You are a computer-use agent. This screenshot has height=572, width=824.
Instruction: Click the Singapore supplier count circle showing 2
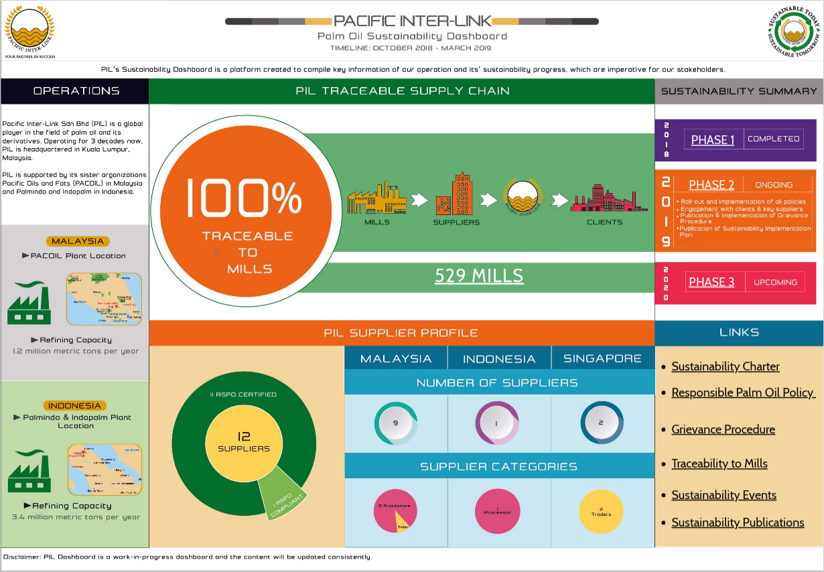602,423
